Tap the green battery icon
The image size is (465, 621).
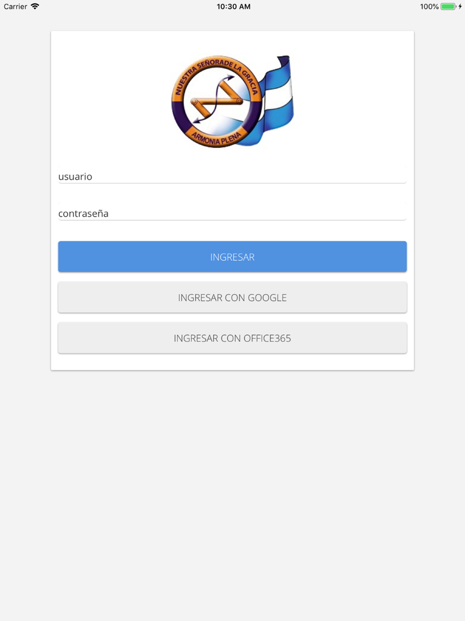[448, 7]
